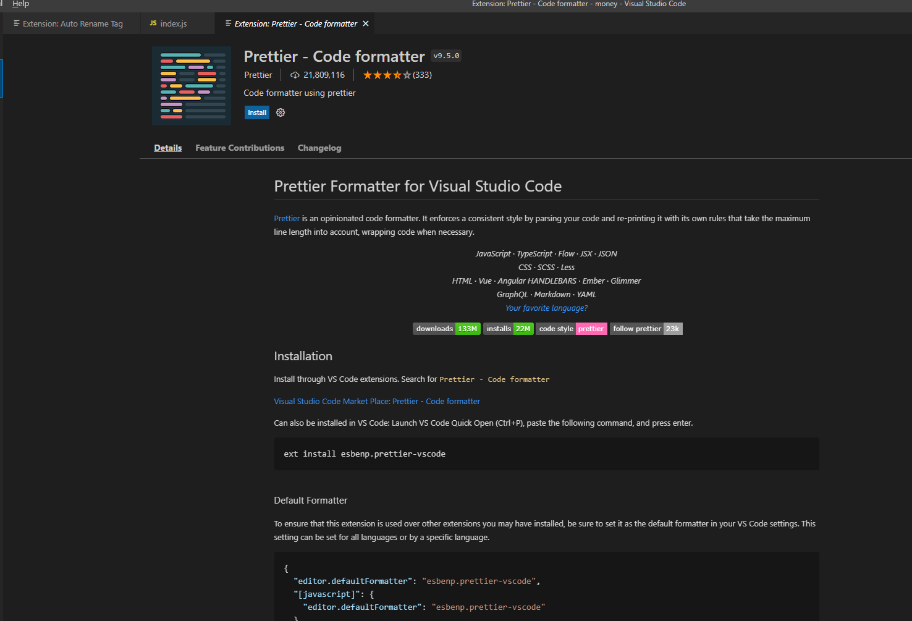Click the downloads 133M badge

pyautogui.click(x=447, y=329)
